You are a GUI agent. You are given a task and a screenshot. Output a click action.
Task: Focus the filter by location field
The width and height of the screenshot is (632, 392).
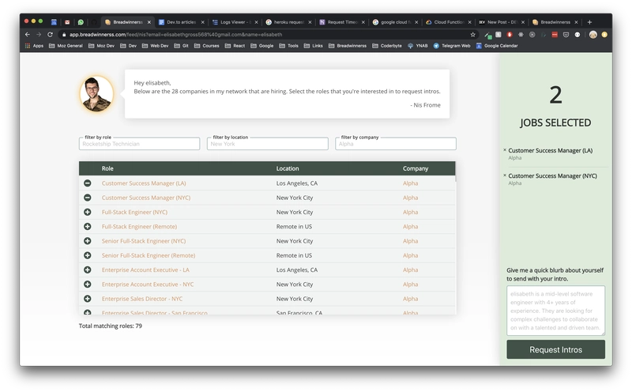268,144
